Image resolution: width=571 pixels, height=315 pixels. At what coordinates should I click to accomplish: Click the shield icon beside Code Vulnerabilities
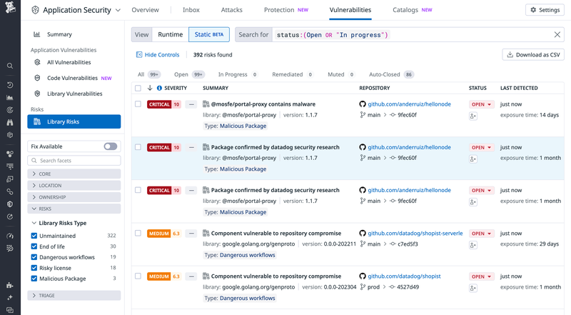click(x=38, y=78)
